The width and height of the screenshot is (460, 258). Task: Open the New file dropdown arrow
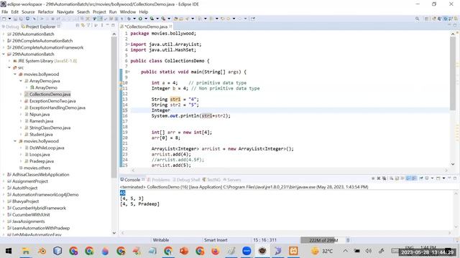(9, 19)
